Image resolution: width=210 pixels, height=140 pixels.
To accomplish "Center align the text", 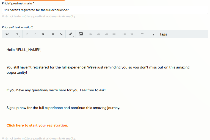I will click(x=99, y=34).
